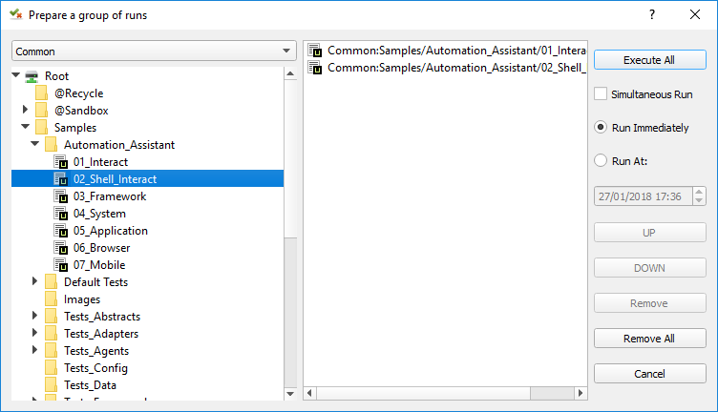Select the 07_Mobile tree item
The height and width of the screenshot is (412, 718).
click(99, 265)
